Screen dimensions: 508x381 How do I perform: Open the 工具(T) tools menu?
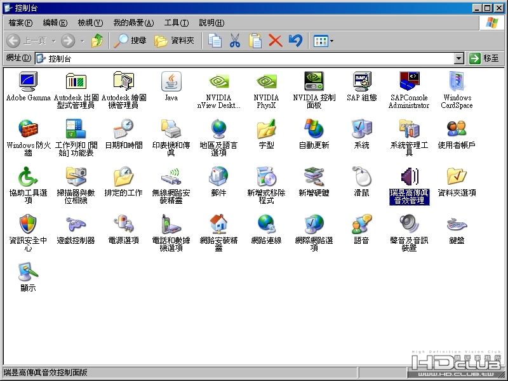click(x=176, y=23)
